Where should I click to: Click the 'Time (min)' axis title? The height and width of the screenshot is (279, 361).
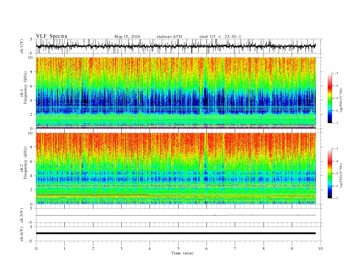182,253
